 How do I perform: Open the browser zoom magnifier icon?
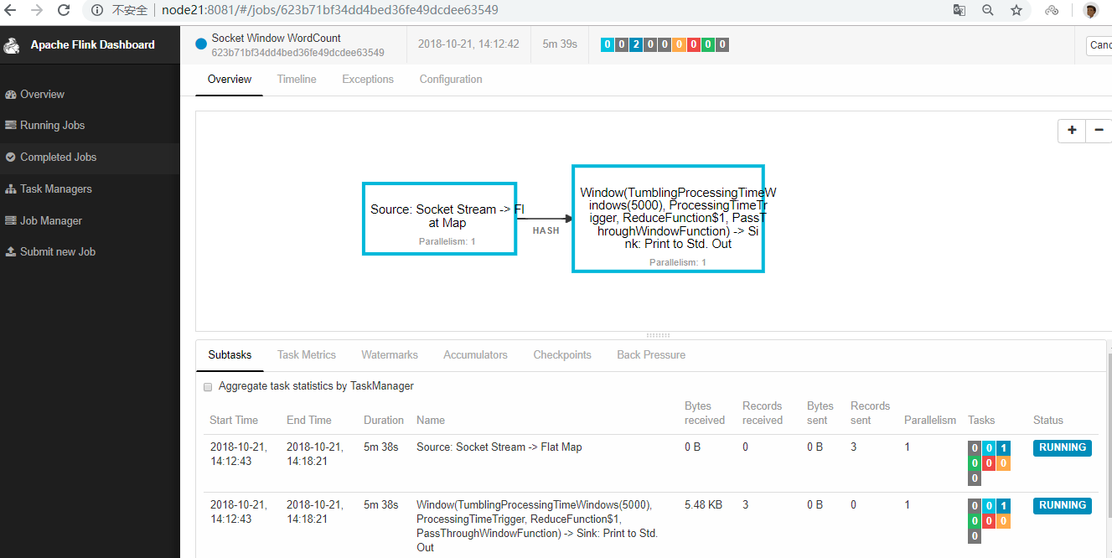click(x=988, y=10)
